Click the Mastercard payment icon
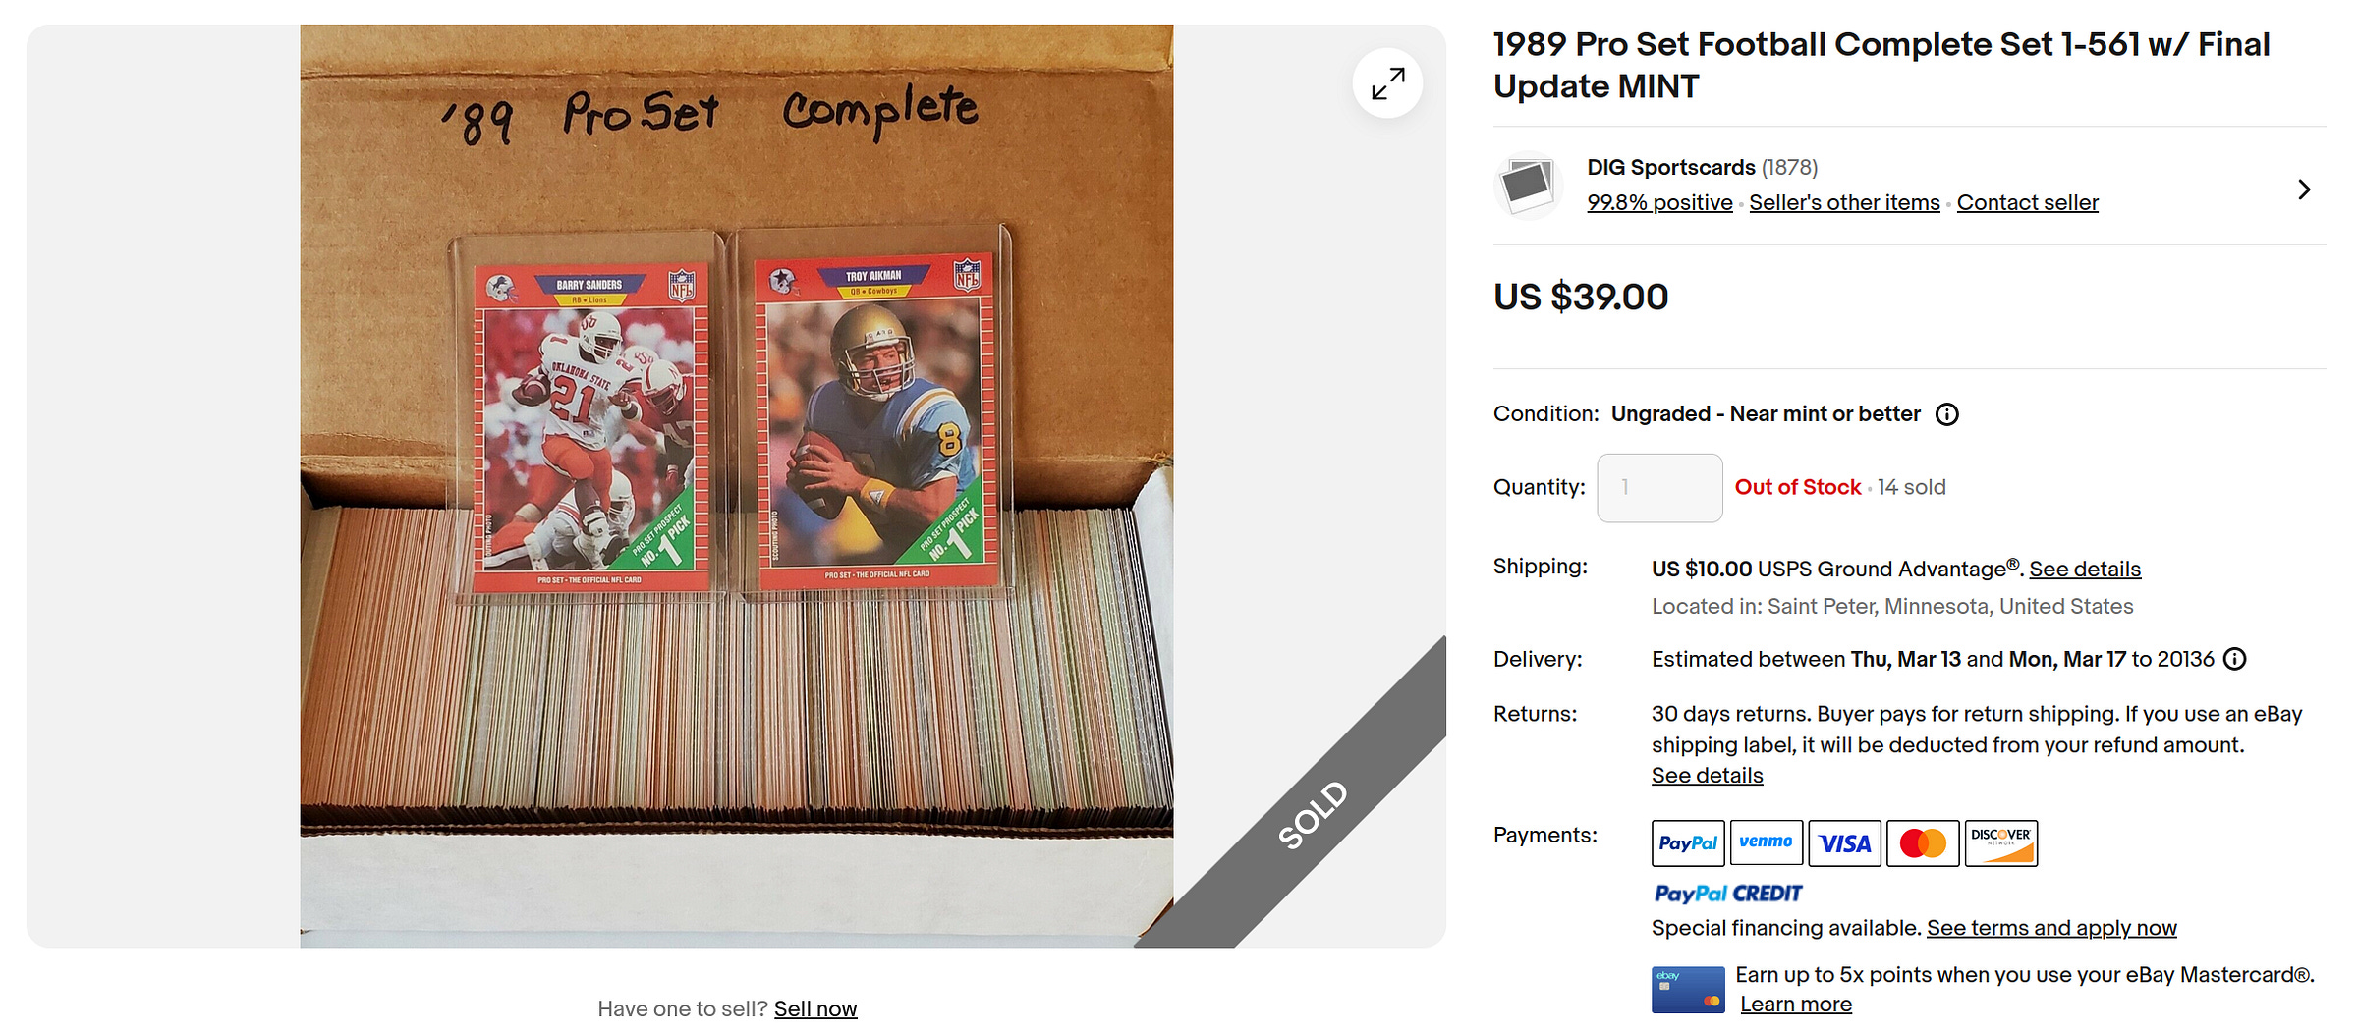 tap(1923, 842)
